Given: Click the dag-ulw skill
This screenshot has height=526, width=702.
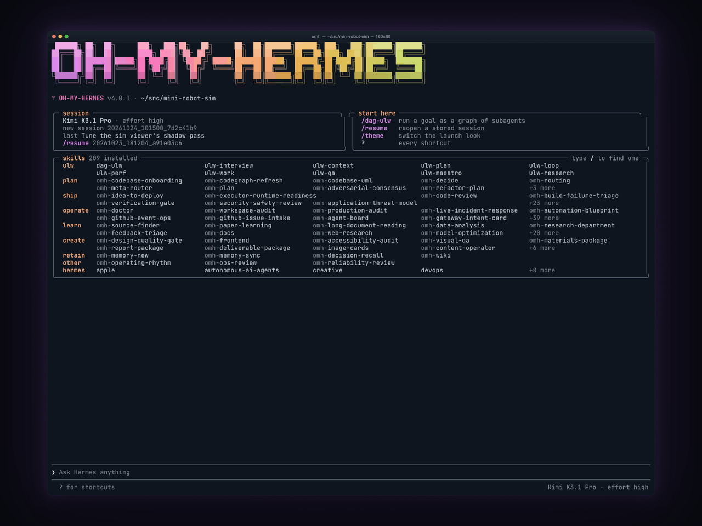Looking at the screenshot, I should (x=109, y=165).
